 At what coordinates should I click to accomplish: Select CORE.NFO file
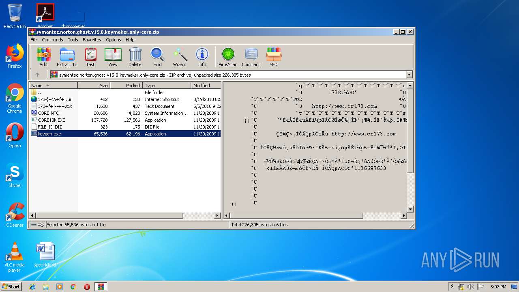(x=125, y=113)
